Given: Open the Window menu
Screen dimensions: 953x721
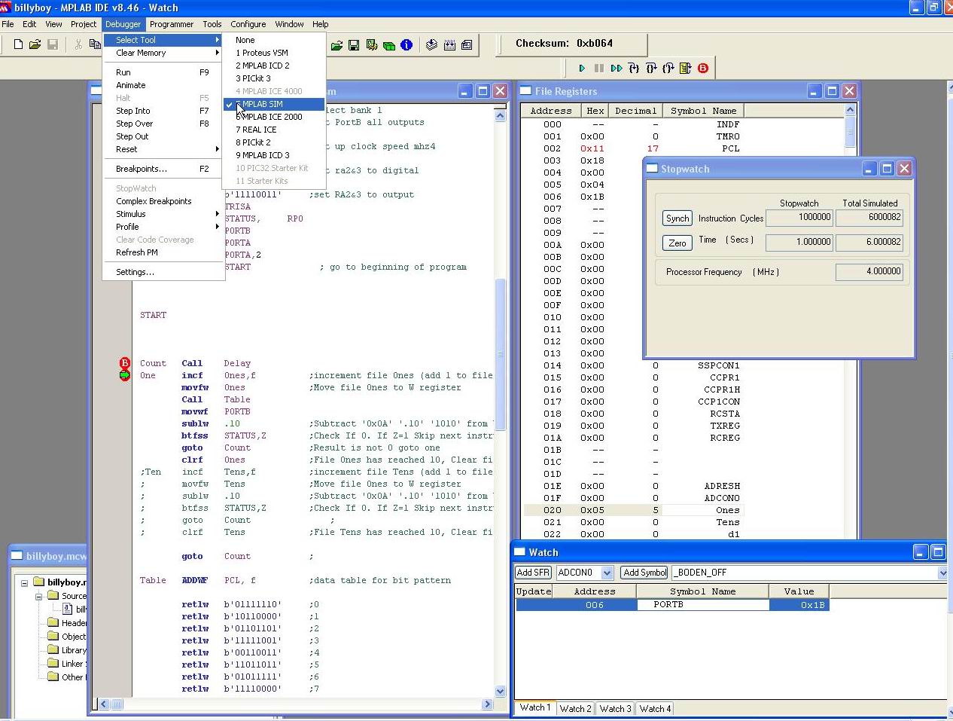Looking at the screenshot, I should click(x=289, y=24).
